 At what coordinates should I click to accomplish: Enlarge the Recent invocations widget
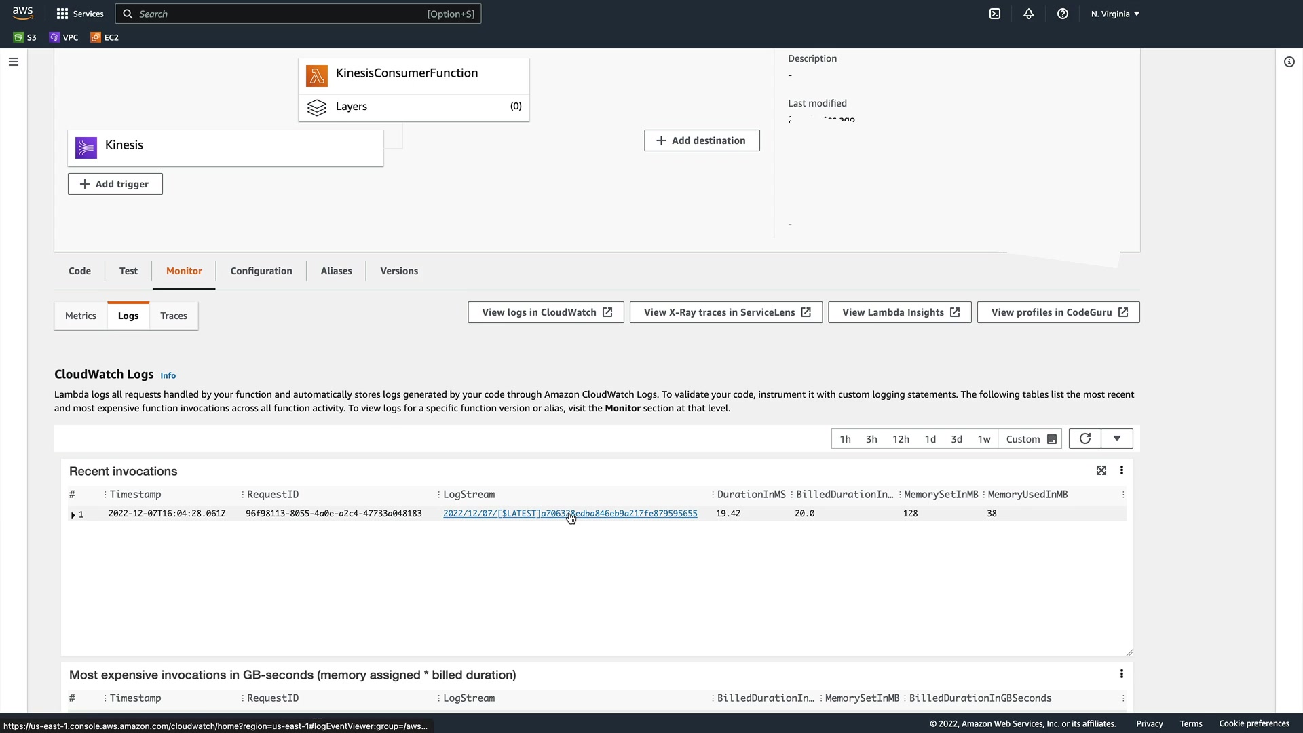pyautogui.click(x=1101, y=470)
